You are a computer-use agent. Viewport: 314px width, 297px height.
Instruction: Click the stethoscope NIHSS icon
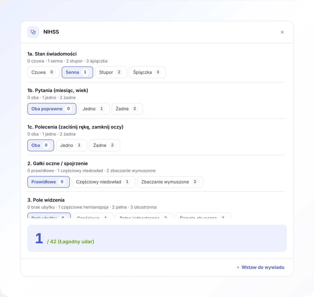point(33,32)
